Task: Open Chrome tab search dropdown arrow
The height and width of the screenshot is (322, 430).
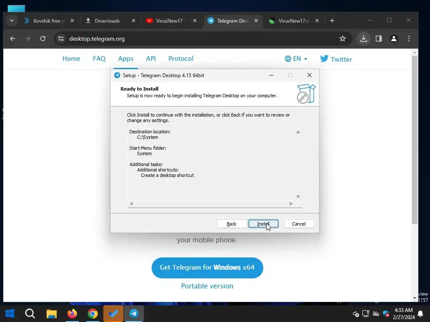Action: [x=11, y=21]
